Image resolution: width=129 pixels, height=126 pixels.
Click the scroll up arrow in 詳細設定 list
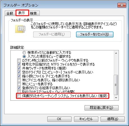[116, 53]
